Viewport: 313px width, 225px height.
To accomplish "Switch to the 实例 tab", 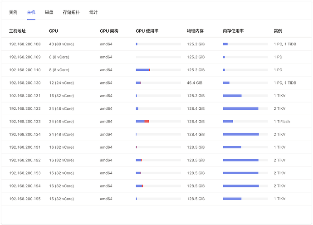I will point(13,12).
